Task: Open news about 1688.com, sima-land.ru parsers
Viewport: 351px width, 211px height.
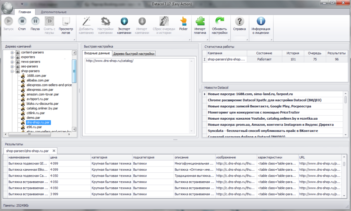Action: (x=250, y=94)
